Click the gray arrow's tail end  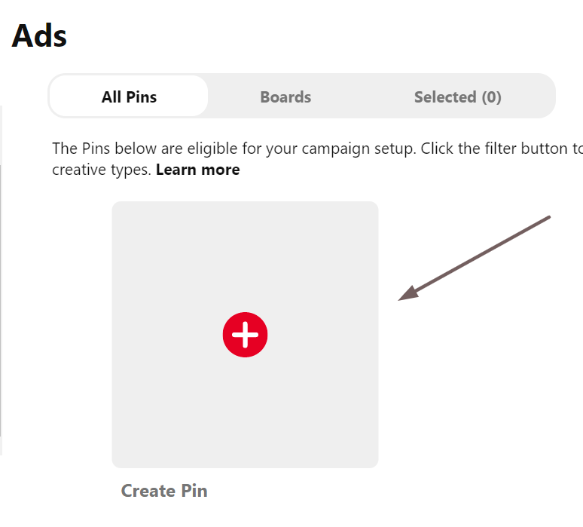pyautogui.click(x=548, y=218)
